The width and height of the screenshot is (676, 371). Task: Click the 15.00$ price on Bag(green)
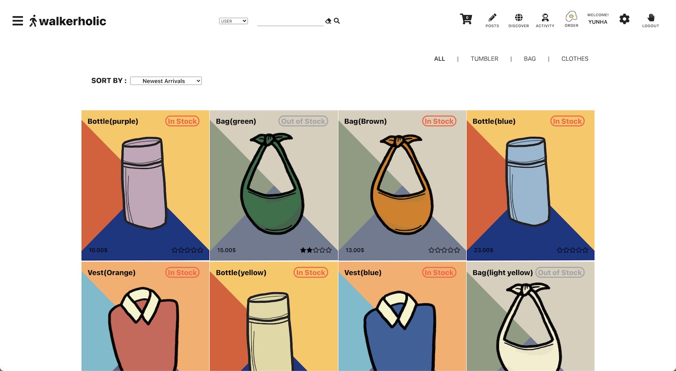[226, 250]
